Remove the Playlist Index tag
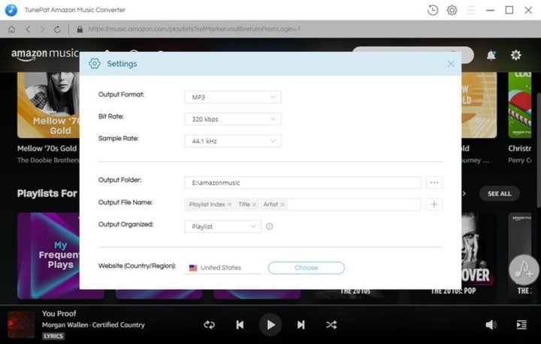 pyautogui.click(x=229, y=204)
